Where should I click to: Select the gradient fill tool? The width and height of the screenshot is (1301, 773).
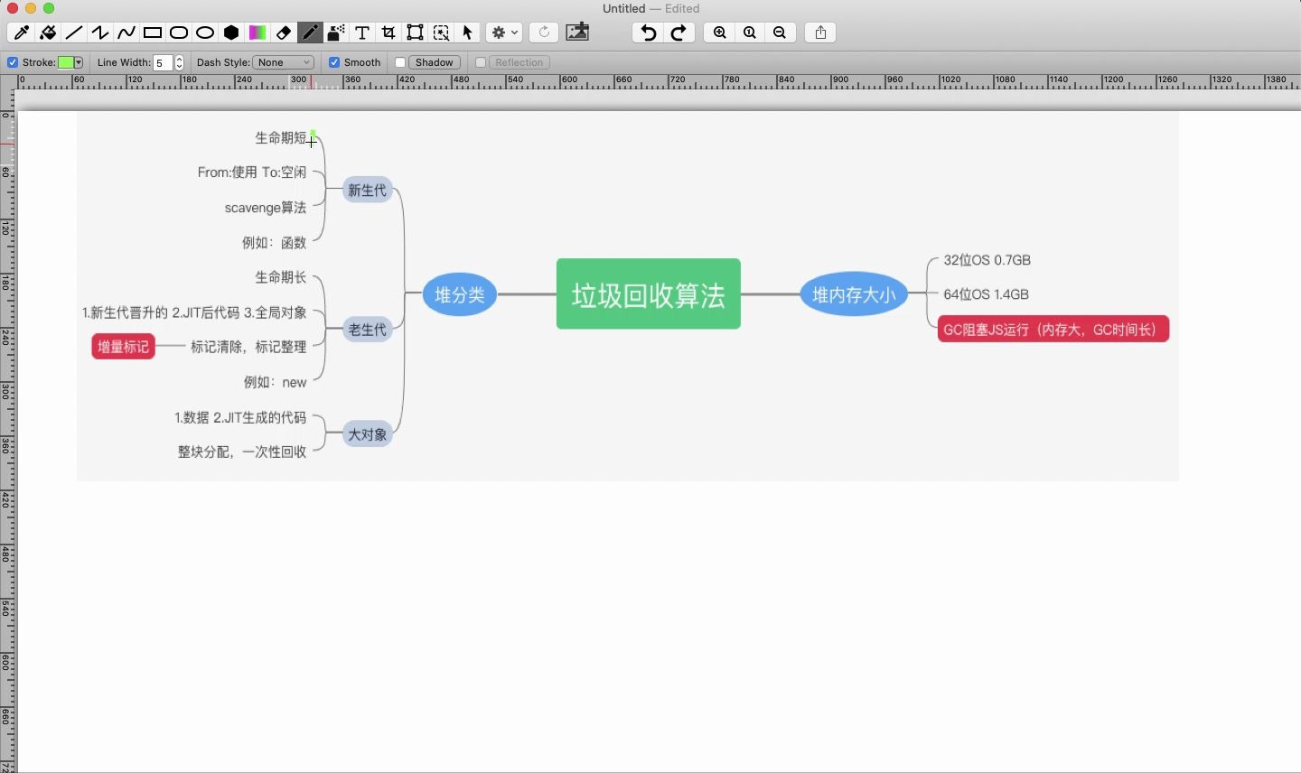pyautogui.click(x=257, y=33)
